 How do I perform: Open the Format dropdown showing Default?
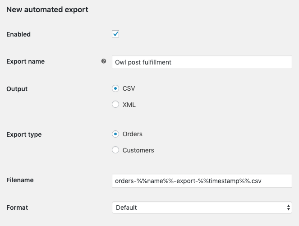(x=202, y=208)
